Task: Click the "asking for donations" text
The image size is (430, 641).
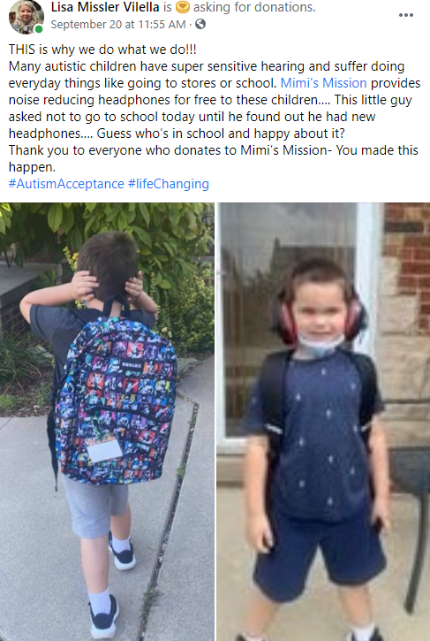Action: (254, 7)
